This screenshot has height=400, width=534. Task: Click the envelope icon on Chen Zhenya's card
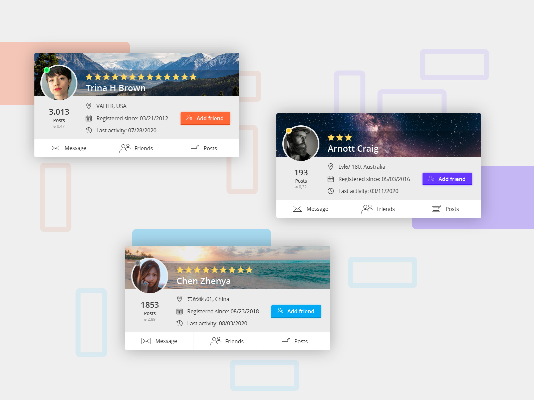pos(146,341)
